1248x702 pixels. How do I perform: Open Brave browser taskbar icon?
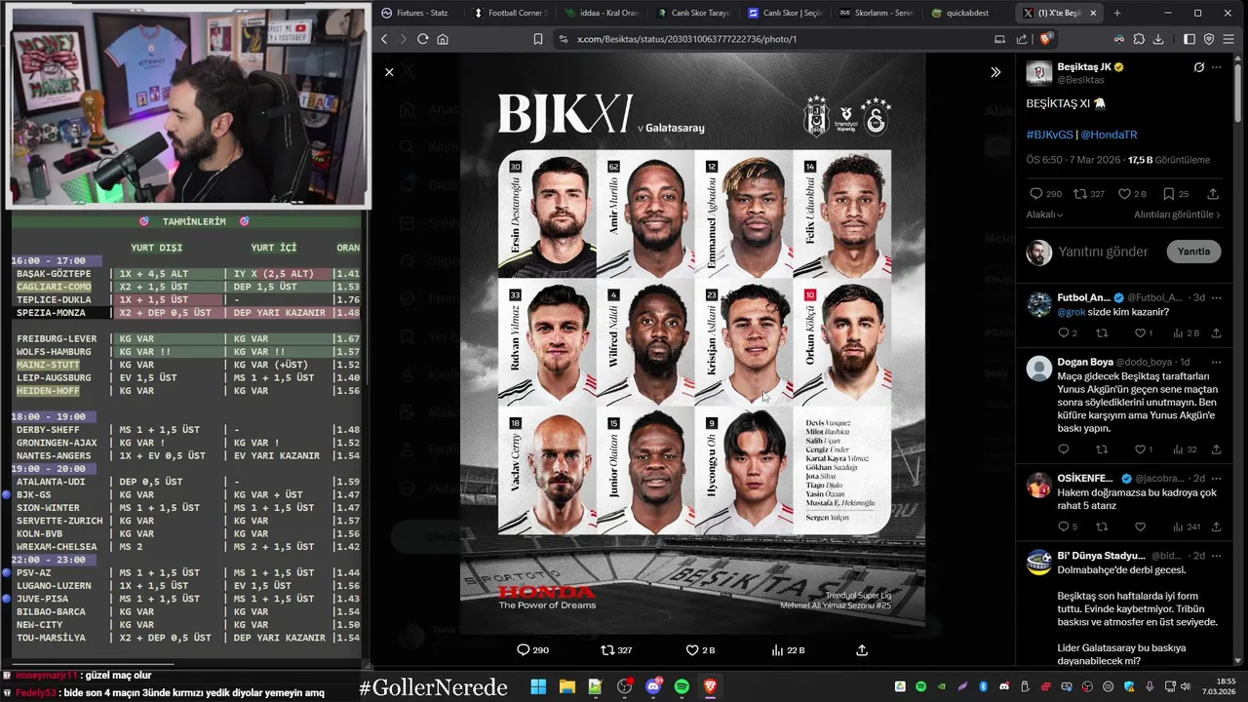click(x=711, y=687)
